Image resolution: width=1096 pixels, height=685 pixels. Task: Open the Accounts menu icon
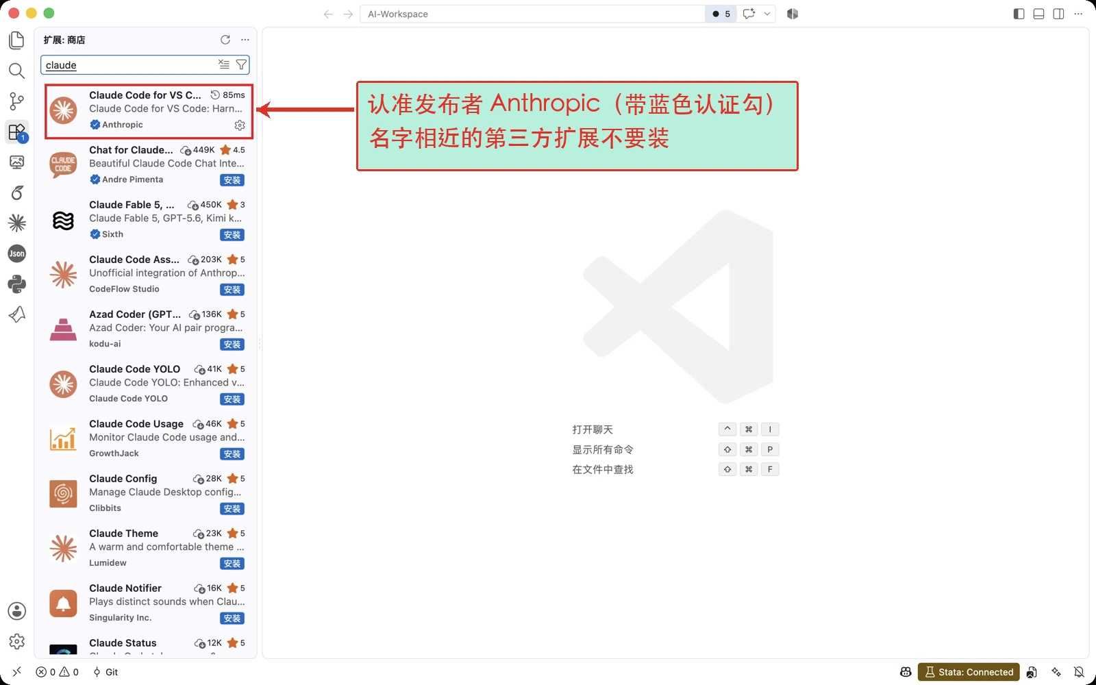[x=17, y=611]
